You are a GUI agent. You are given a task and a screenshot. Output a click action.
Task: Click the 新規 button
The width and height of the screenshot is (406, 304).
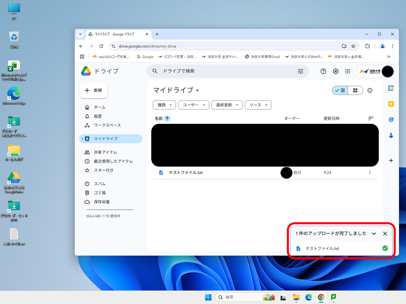point(93,91)
